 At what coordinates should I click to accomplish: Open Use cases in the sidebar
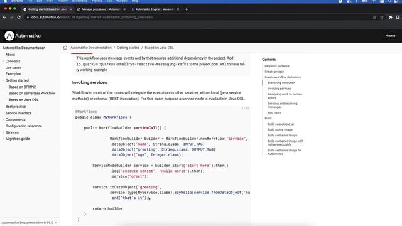(13, 68)
